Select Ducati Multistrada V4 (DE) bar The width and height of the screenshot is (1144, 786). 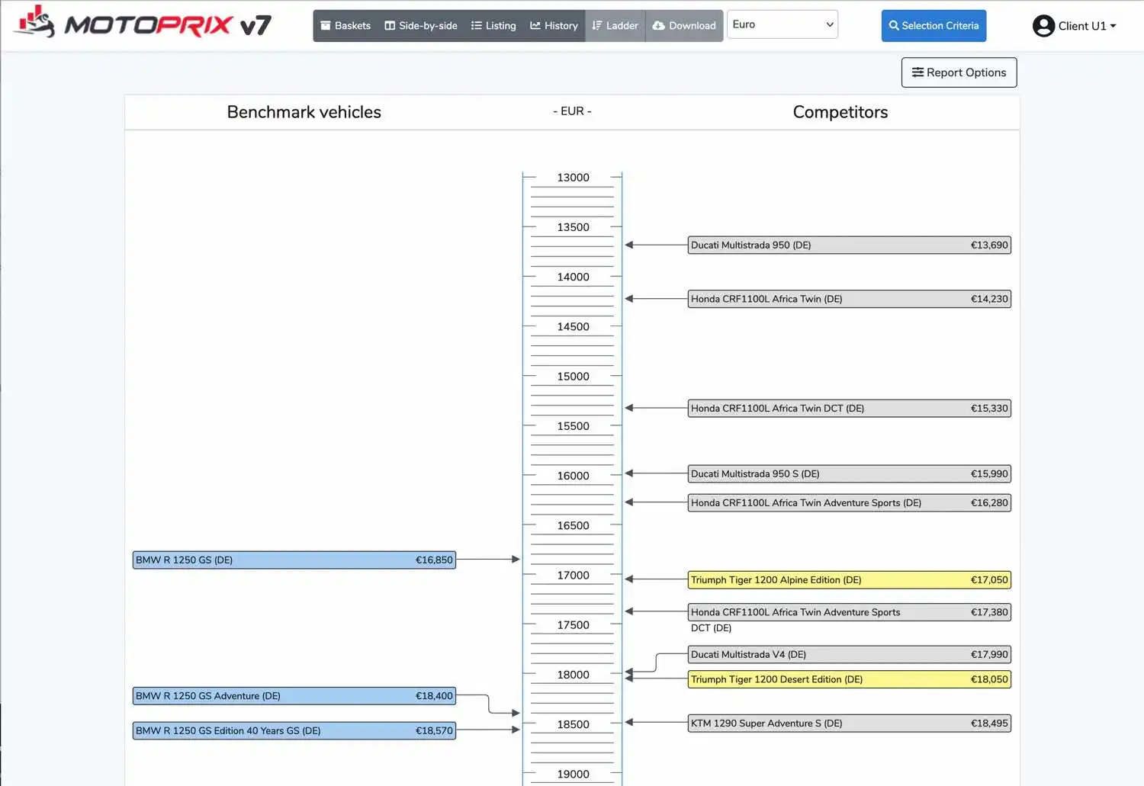(x=850, y=655)
